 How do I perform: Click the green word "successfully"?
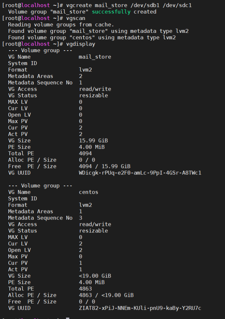point(111,12)
